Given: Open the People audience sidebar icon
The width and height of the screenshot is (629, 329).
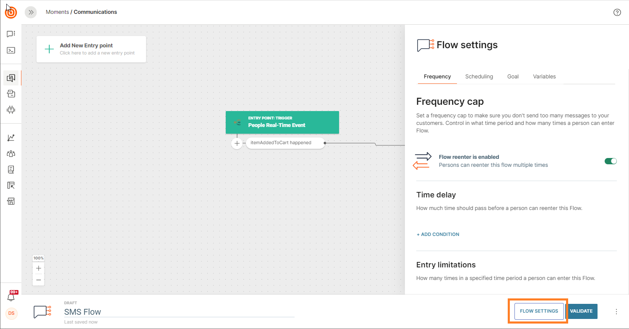Looking at the screenshot, I should coord(11,154).
